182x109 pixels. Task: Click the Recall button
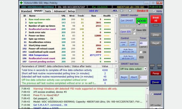[x=156, y=43]
